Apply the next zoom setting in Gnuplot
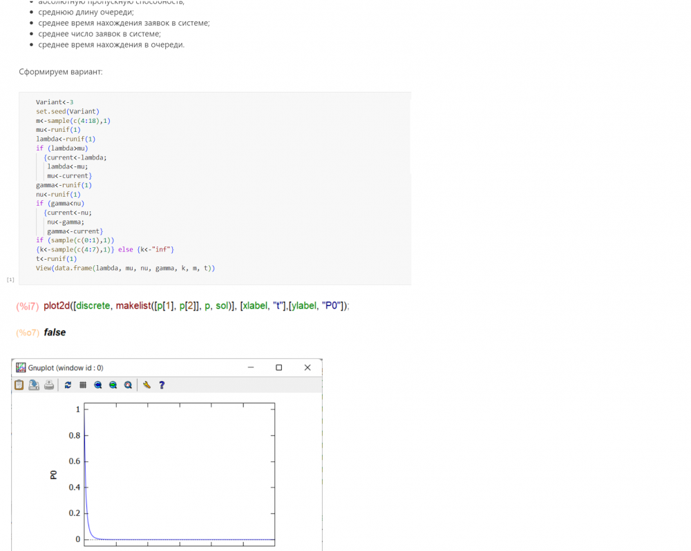This screenshot has width=691, height=551. coord(113,385)
